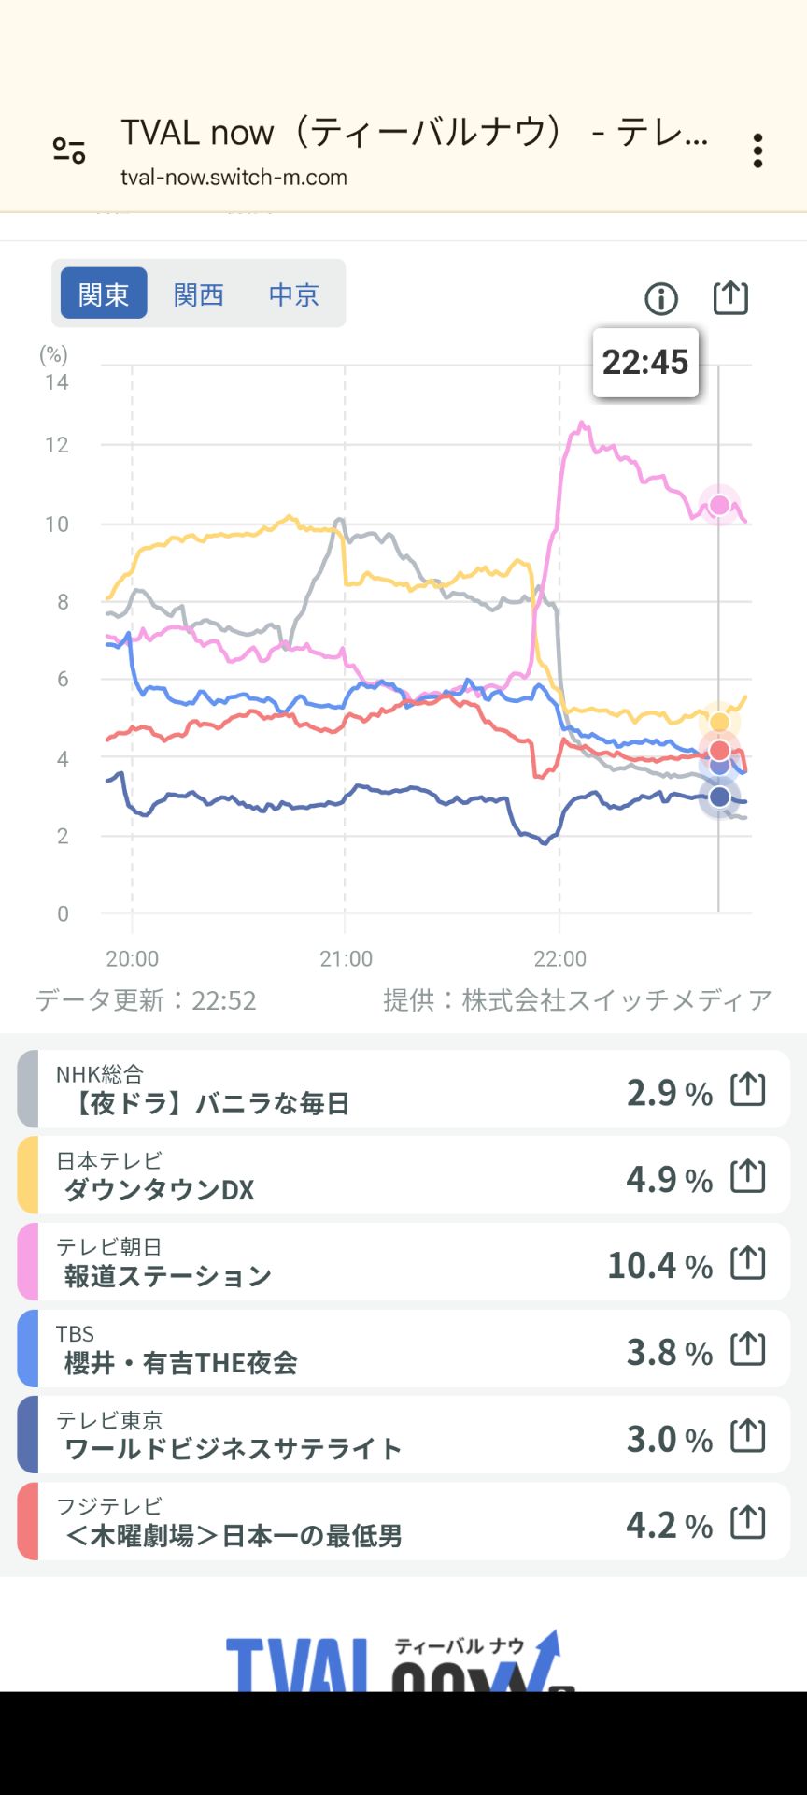The height and width of the screenshot is (1795, 807).
Task: Switch region to 中京
Action: [292, 294]
